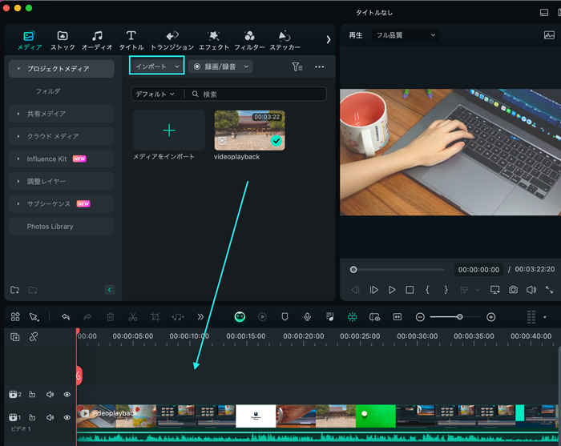Screen dimensions: 561x446
Task: Zoom out timeline with minus button
Action: [x=420, y=317]
